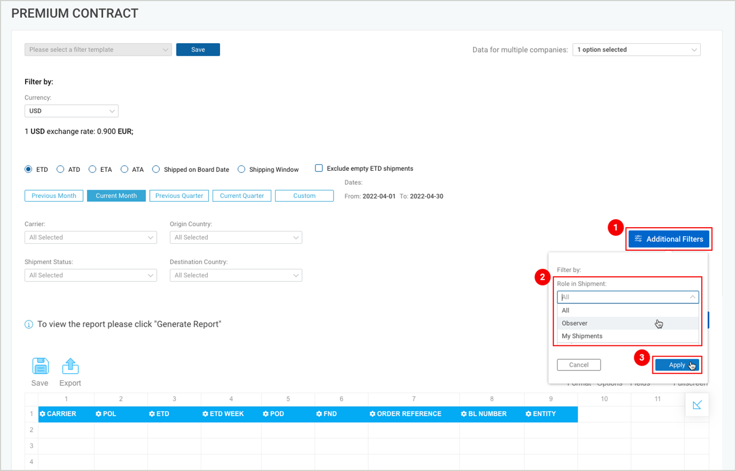Select the Custom date range

point(304,196)
